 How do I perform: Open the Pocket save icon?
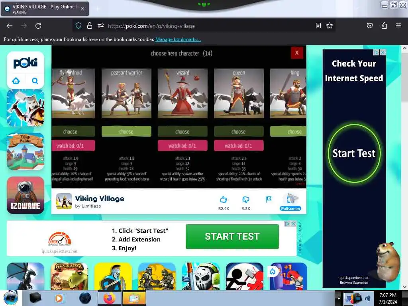(369, 25)
